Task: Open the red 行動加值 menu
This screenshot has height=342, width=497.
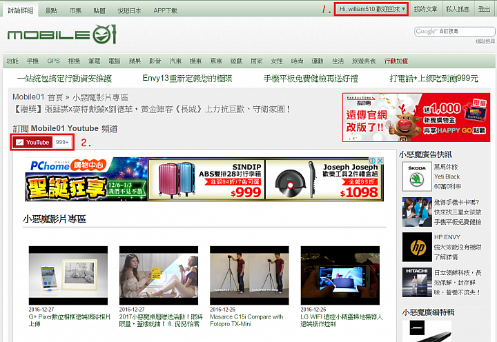Action: [x=396, y=61]
